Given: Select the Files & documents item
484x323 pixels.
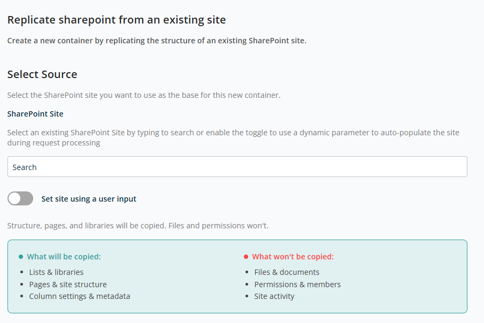Looking at the screenshot, I should 287,272.
